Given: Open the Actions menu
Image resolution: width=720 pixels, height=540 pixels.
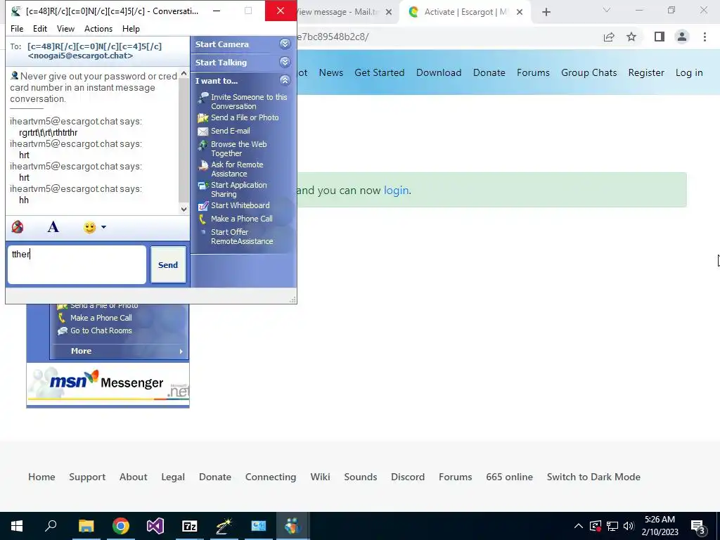Looking at the screenshot, I should click(98, 28).
